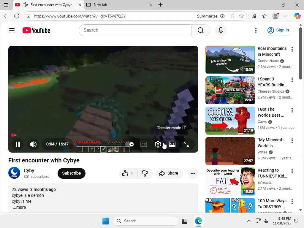Close the New tab browser tab
The width and height of the screenshot is (304, 228).
(151, 5)
